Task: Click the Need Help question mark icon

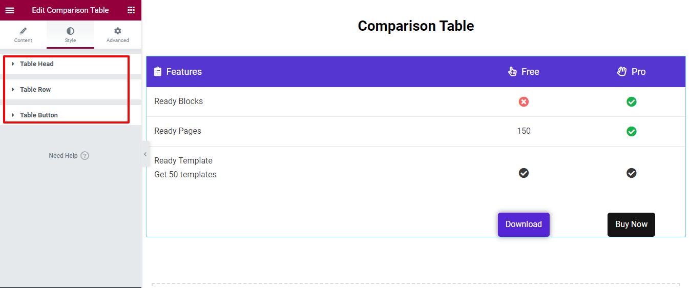Action: point(85,156)
